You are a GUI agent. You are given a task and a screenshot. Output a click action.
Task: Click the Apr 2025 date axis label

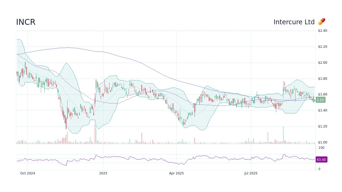[176, 173]
